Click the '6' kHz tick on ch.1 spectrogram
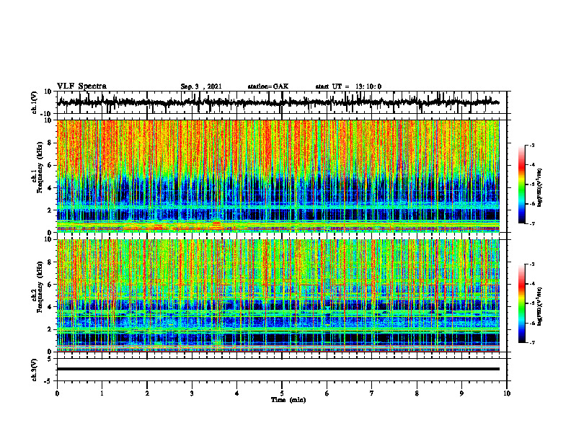571x441 pixels. (x=50, y=165)
